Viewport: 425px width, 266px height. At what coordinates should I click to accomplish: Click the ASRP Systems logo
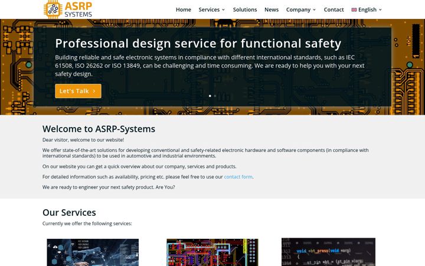(x=68, y=9)
